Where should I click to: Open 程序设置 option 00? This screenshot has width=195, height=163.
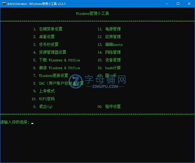pyautogui.click(x=113, y=107)
